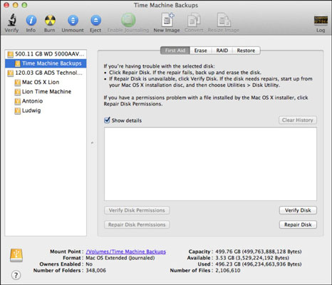Click the sidebar split divider handle
This screenshot has width=332, height=285.
[92, 142]
